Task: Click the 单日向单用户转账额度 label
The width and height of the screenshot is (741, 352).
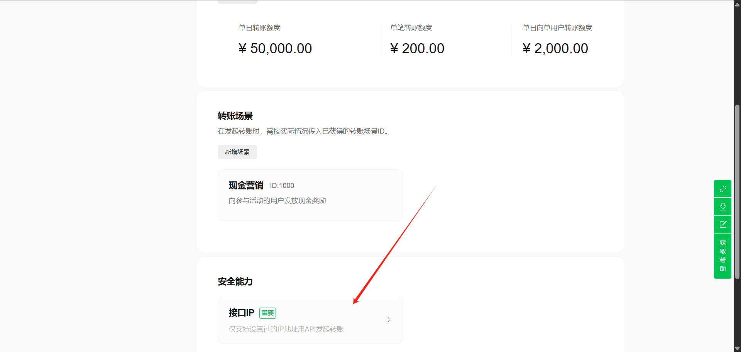Action: [x=557, y=28]
